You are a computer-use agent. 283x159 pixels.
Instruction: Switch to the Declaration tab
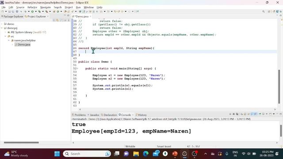109,115
